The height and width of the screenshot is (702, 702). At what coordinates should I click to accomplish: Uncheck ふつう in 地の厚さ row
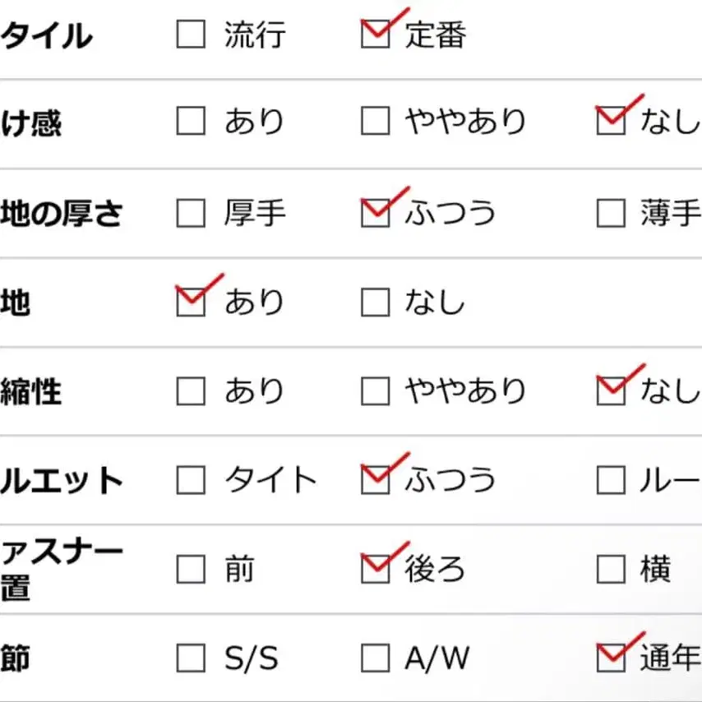click(x=375, y=214)
